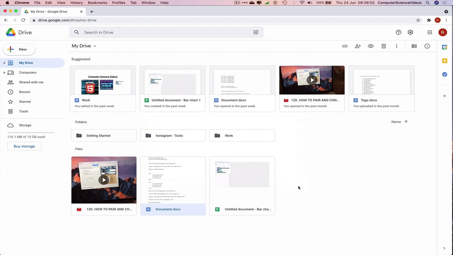Open a new browser tab
The image size is (453, 255).
click(91, 11)
